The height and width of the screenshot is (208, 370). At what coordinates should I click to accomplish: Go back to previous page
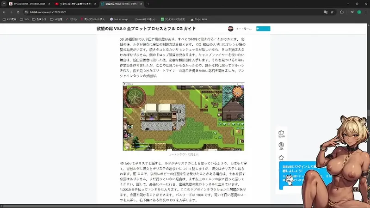pos(4,12)
